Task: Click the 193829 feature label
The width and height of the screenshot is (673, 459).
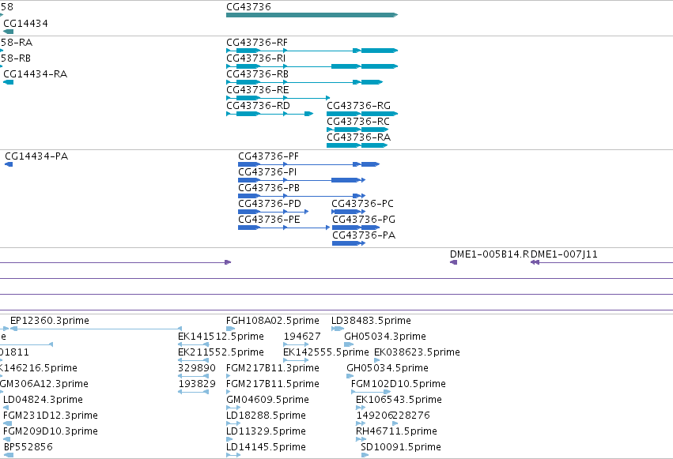Action: [197, 385]
